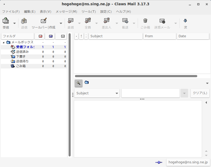Screen dimensions: 211x167
Task: Select the 下書き drafts folder
Action: click(x=34, y=57)
